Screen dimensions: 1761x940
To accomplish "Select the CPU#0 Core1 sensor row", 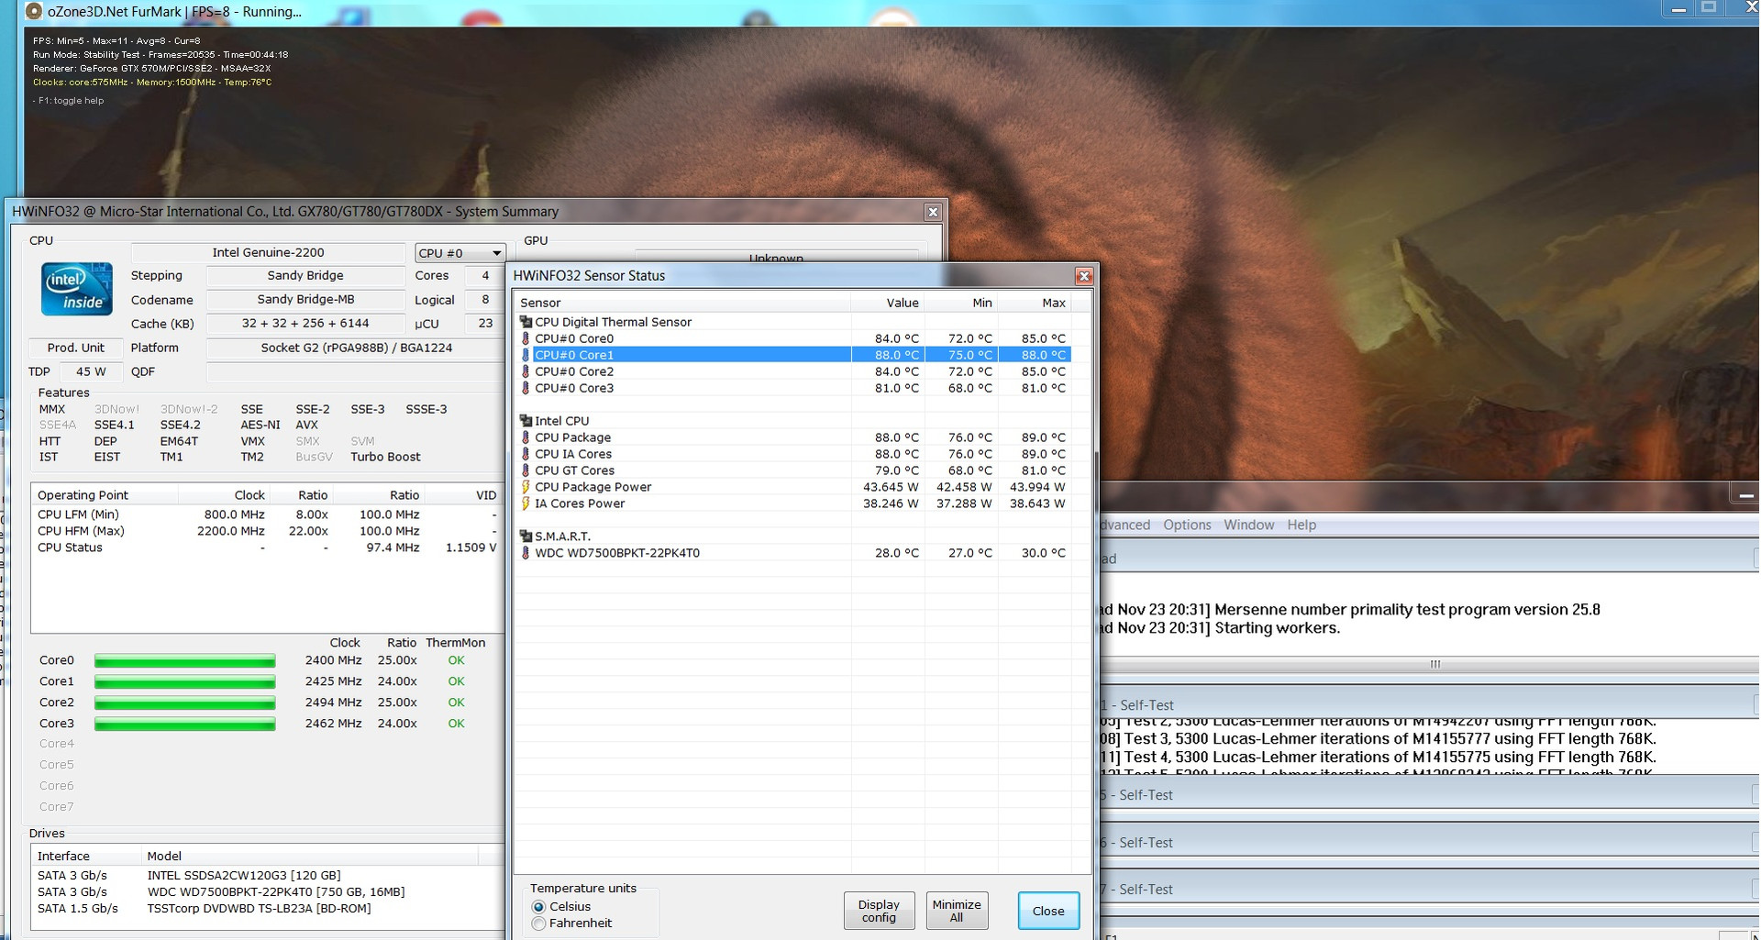I will 793,355.
